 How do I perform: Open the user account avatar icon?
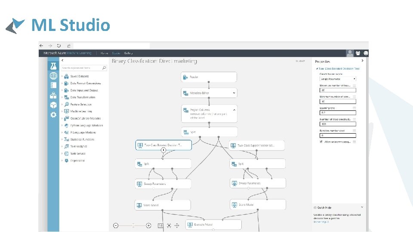[x=350, y=53]
